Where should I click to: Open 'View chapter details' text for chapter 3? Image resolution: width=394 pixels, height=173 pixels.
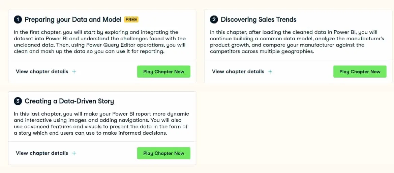pyautogui.click(x=42, y=153)
